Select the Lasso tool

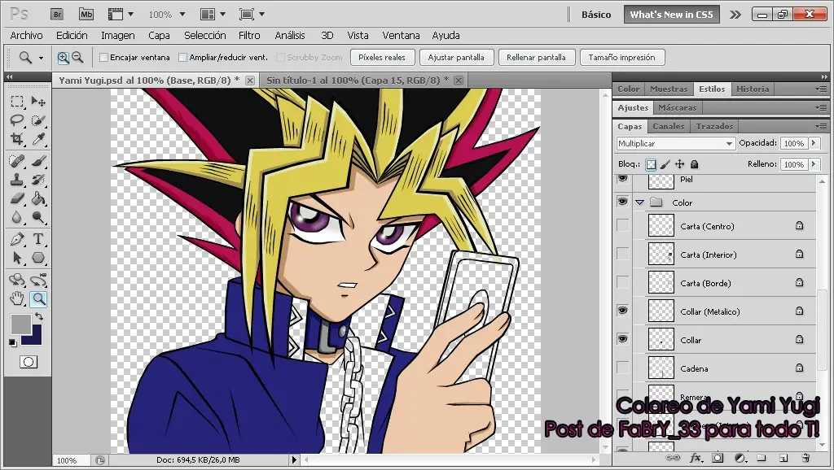[17, 120]
